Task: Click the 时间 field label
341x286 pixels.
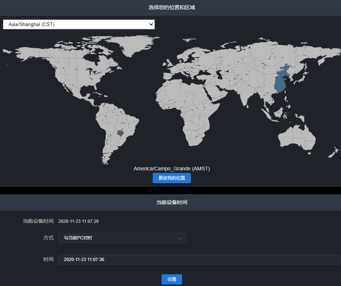Action: point(48,259)
